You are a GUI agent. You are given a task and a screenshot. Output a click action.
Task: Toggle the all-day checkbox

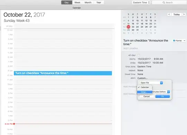pyautogui.click(x=139, y=55)
